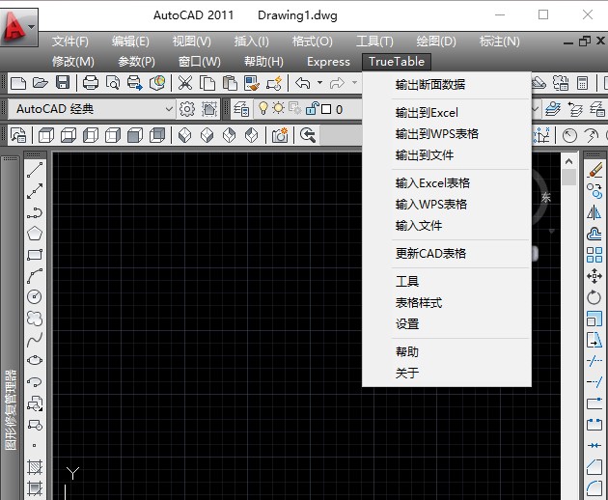Select the Hatch tool

35,467
